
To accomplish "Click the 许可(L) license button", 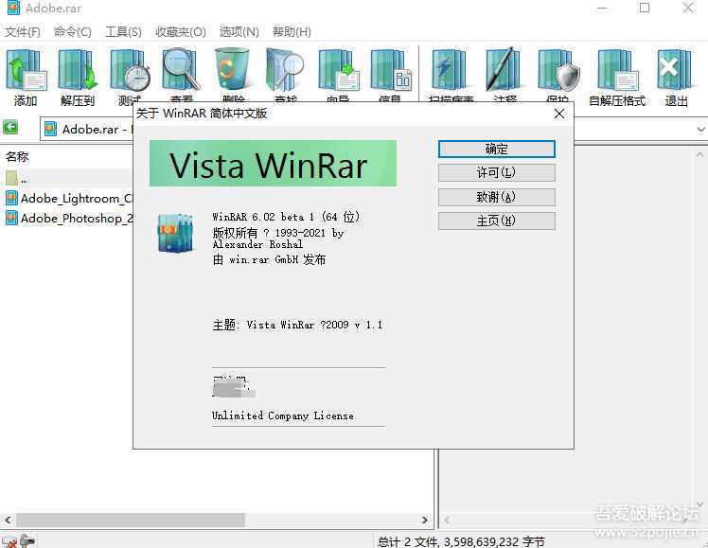I will click(x=496, y=173).
